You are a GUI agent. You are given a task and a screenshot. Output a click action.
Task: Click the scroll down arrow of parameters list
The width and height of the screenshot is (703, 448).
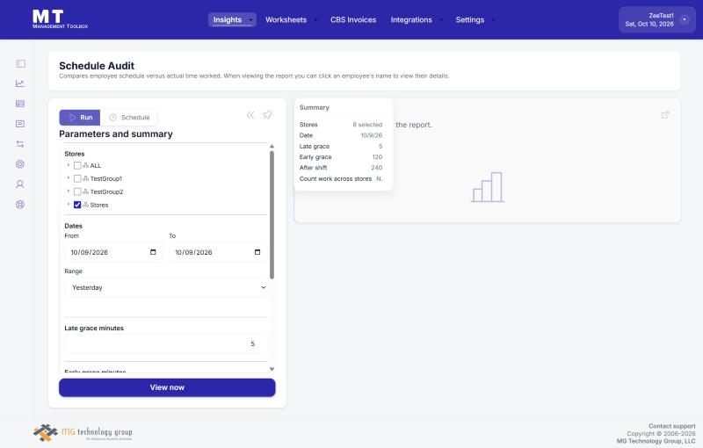tap(272, 369)
